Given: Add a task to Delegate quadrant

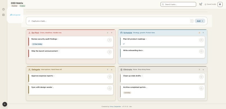Looking at the screenshot, I should [112, 70].
